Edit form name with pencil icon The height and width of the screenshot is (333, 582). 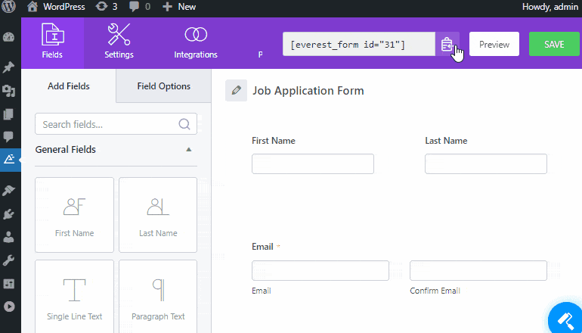pyautogui.click(x=236, y=90)
